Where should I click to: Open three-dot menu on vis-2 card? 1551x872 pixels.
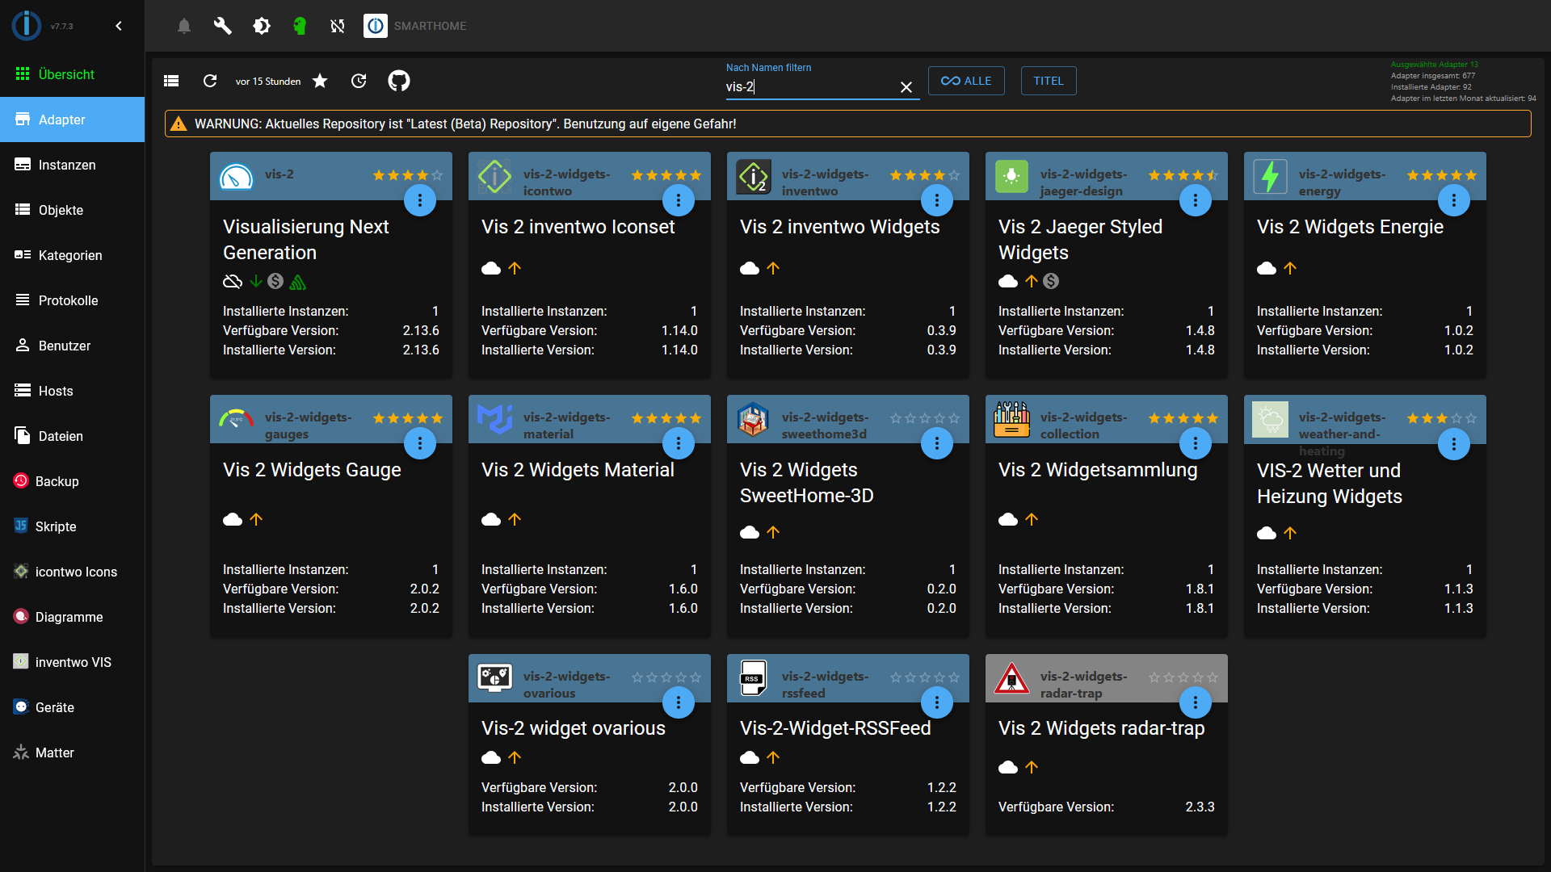click(x=420, y=200)
